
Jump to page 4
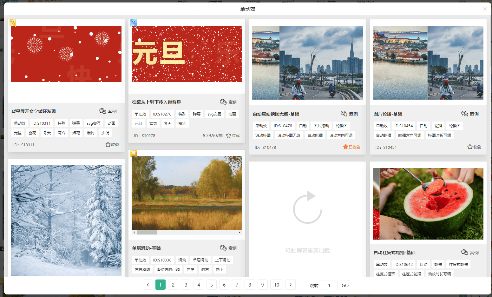199,285
